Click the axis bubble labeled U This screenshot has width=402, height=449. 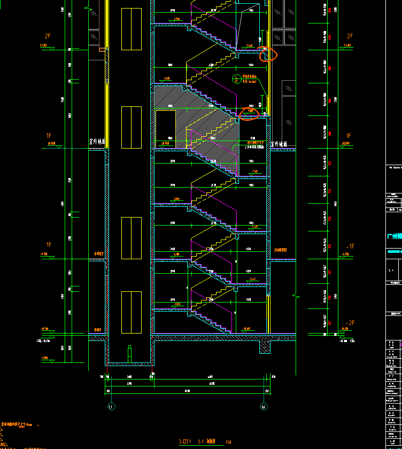111,406
